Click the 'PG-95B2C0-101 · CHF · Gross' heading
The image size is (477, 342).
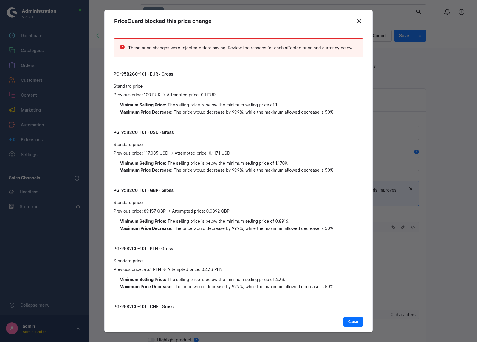click(143, 307)
